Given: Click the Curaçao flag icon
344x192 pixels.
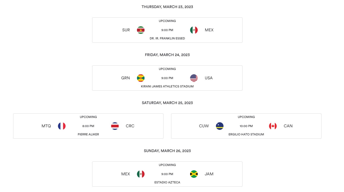Looking at the screenshot, I should [220, 126].
